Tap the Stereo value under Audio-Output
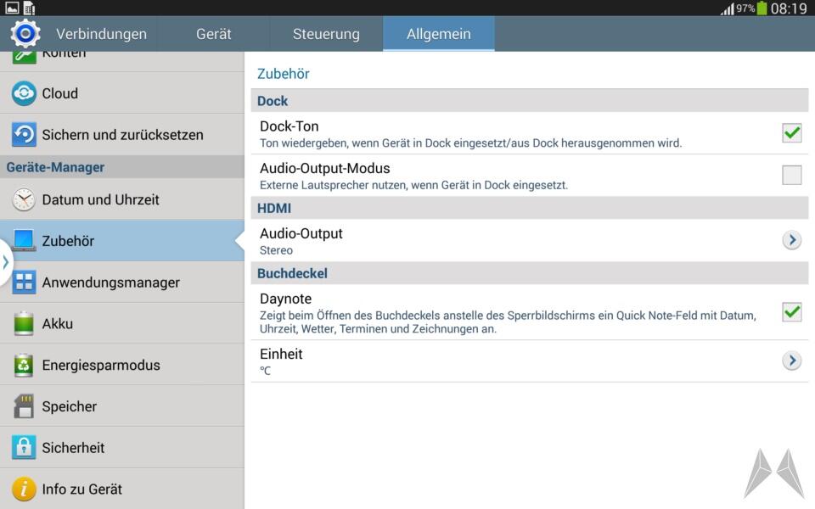Screen dimensions: 815x509 point(276,250)
